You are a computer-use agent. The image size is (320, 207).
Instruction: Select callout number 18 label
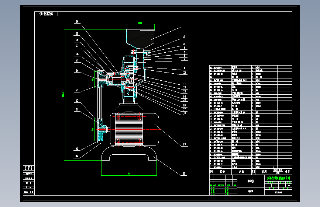(185, 113)
